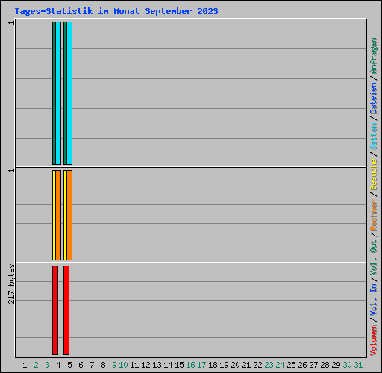
Task: Click day label 14 on the x-axis
Action: [168, 365]
